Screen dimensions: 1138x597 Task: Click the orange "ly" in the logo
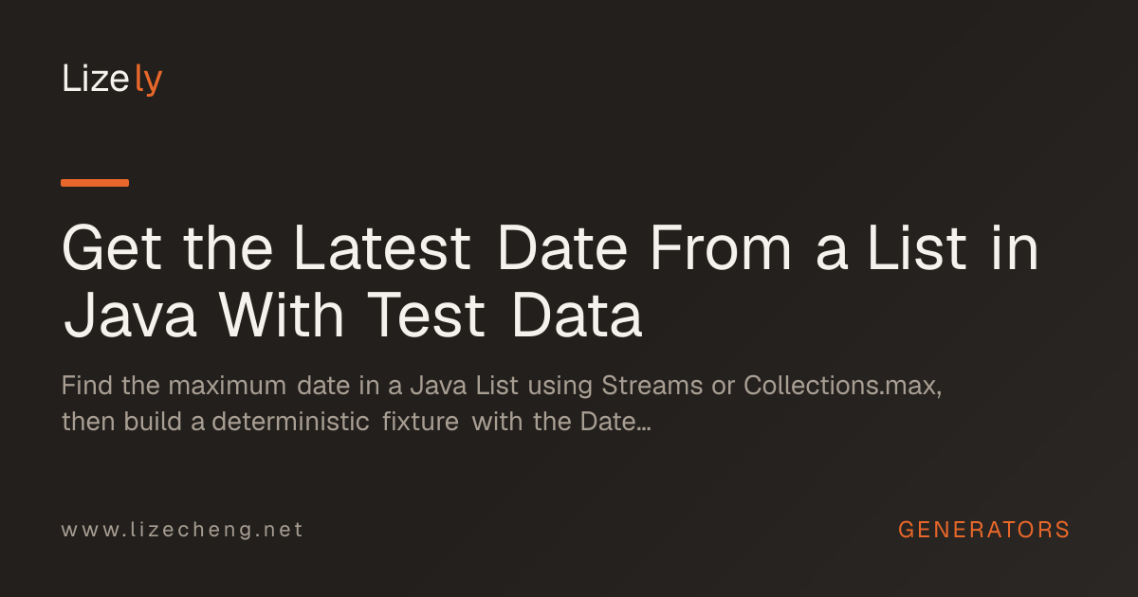149,81
